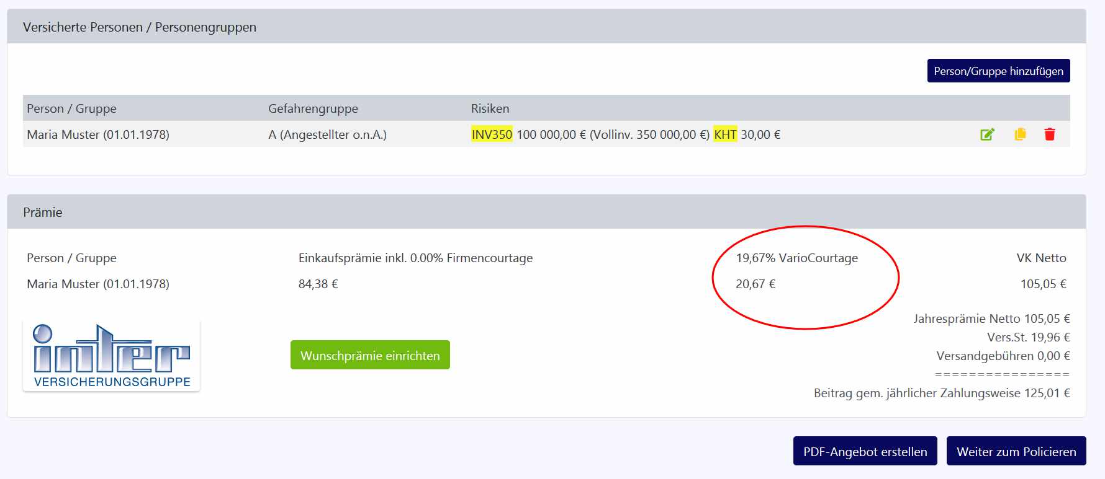Edit Maria Muster's entry with the green pencil icon
This screenshot has height=479, width=1105.
point(987,134)
